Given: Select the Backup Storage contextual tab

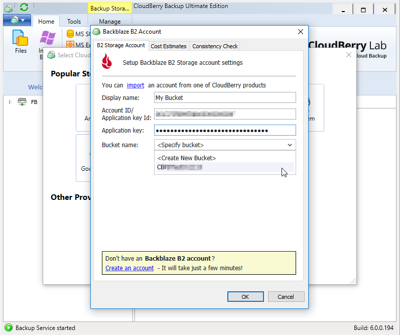Looking at the screenshot, I should 110,9.
